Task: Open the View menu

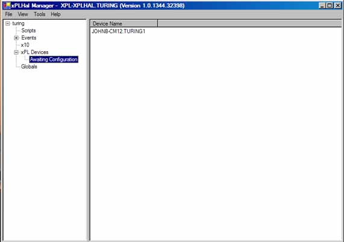Action: pos(23,14)
